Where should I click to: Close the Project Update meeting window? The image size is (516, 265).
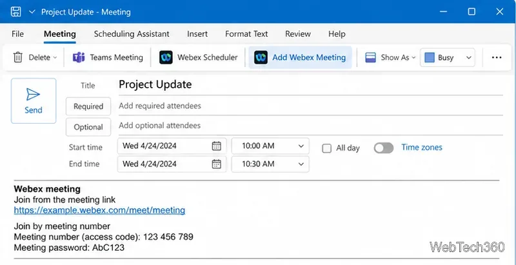click(x=499, y=12)
